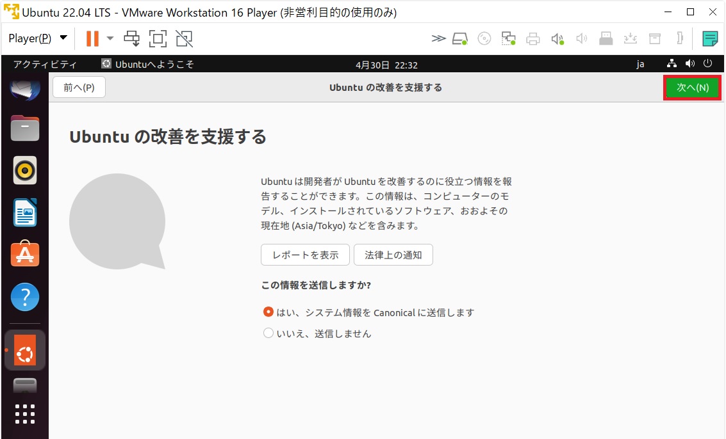Viewport: 726px width, 439px height.
Task: Click the archive box device icon
Action: coord(655,38)
